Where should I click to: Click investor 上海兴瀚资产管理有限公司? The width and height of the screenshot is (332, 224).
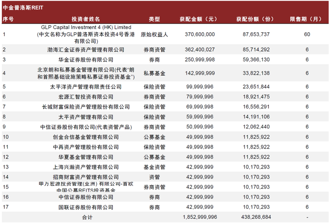86,167
